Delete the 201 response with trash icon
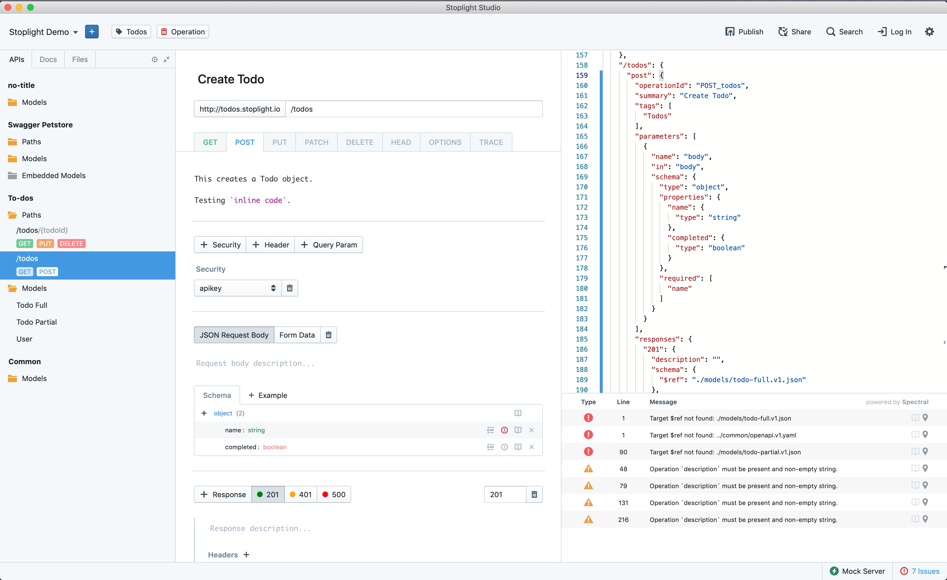 (534, 494)
